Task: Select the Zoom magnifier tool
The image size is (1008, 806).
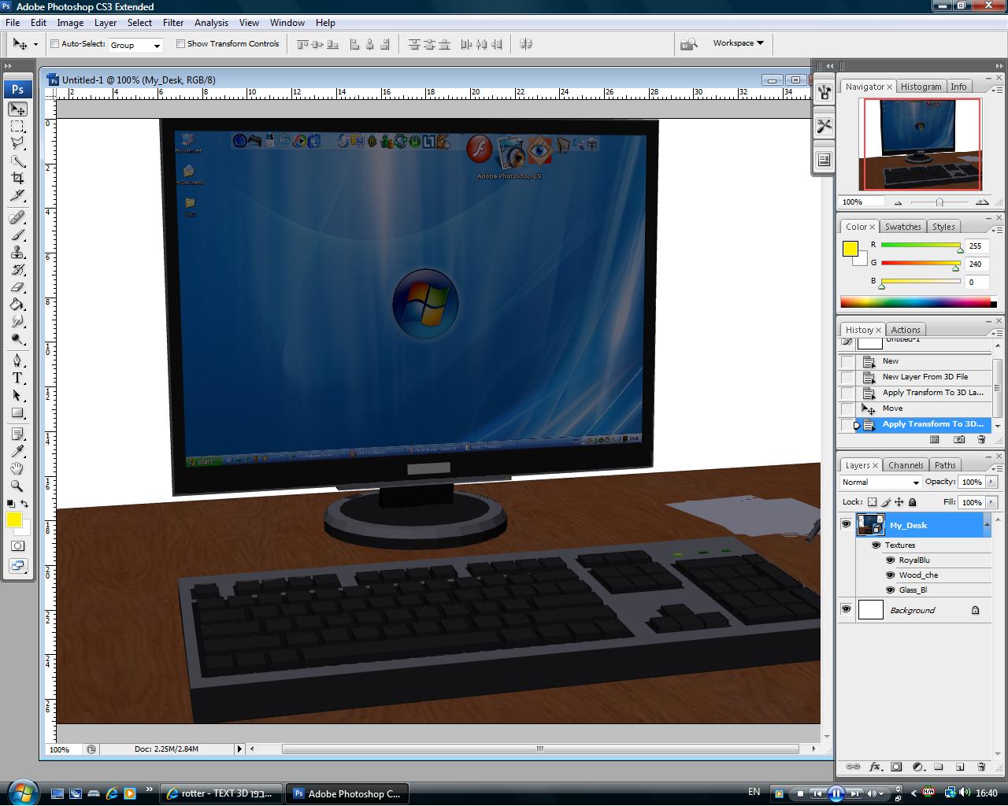Action: tap(17, 486)
